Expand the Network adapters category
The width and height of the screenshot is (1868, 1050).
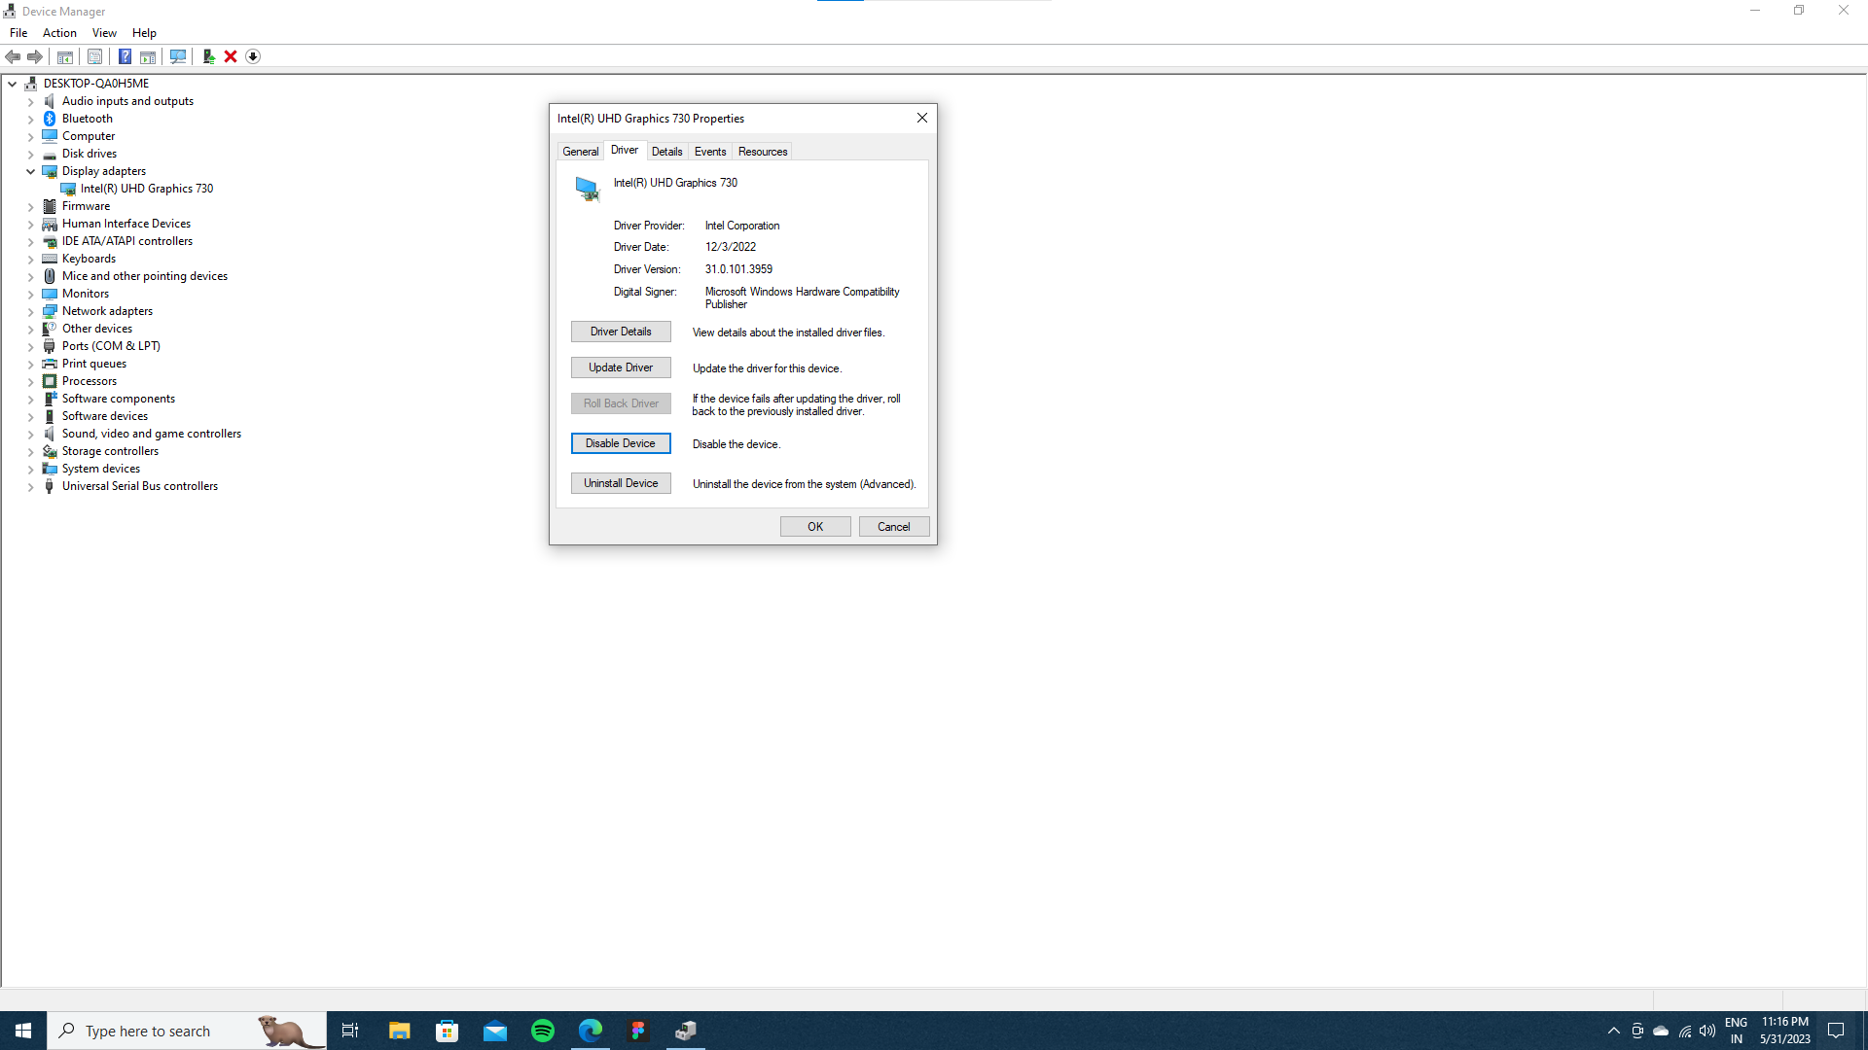click(30, 311)
